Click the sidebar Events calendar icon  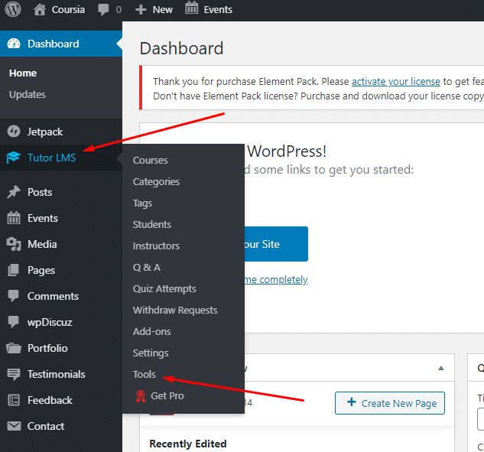(x=14, y=218)
